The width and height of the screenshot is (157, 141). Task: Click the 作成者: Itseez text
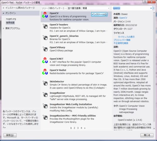[x=121, y=14]
